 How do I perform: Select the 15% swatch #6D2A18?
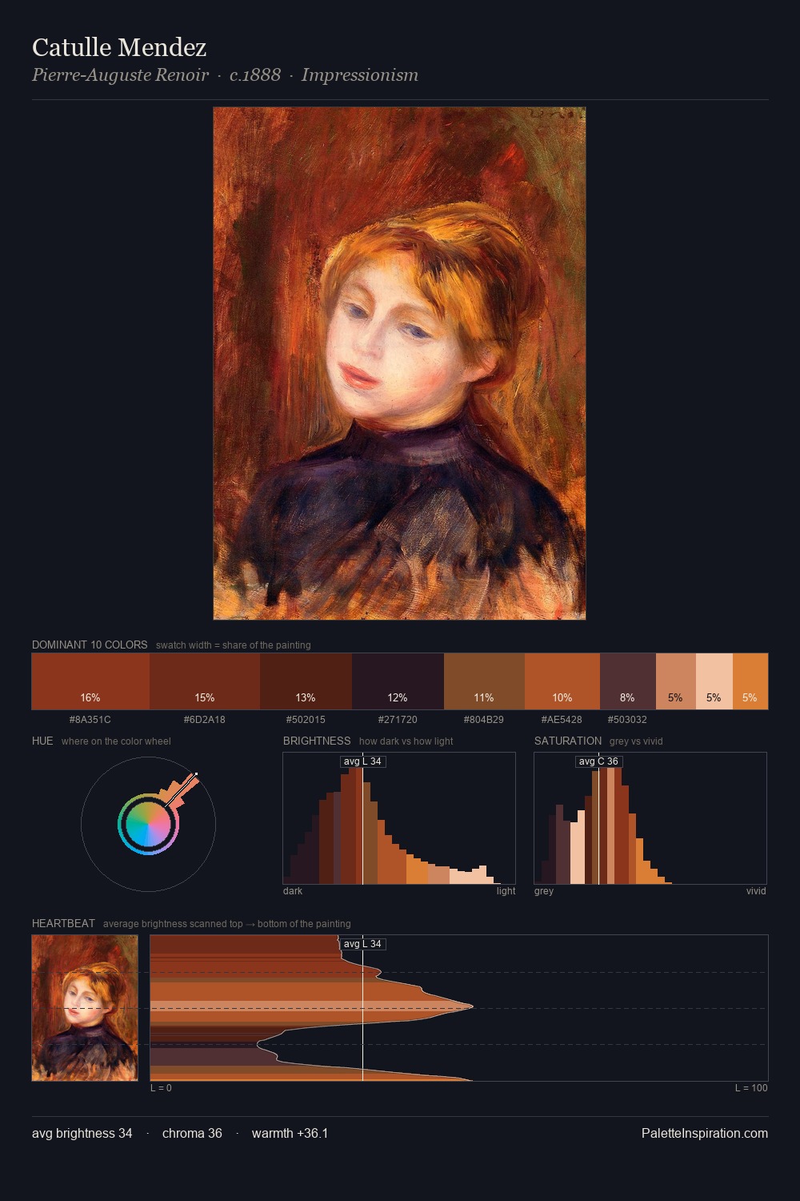click(205, 681)
